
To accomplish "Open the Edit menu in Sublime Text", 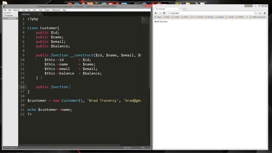I will [x=10, y=10].
